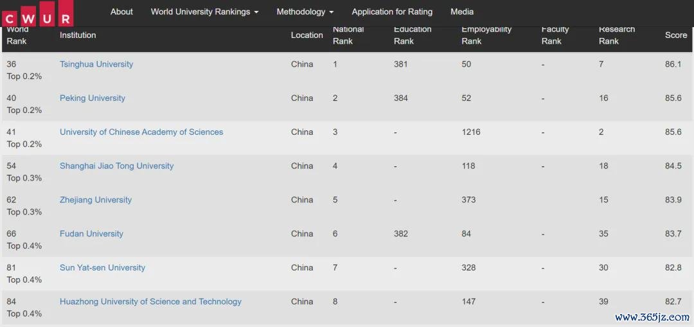
Task: Click the Research Rank column header
Action: (616, 35)
